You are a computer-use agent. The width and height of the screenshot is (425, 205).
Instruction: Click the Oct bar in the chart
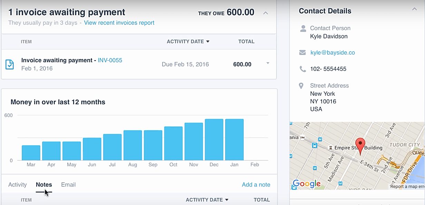coord(173,143)
